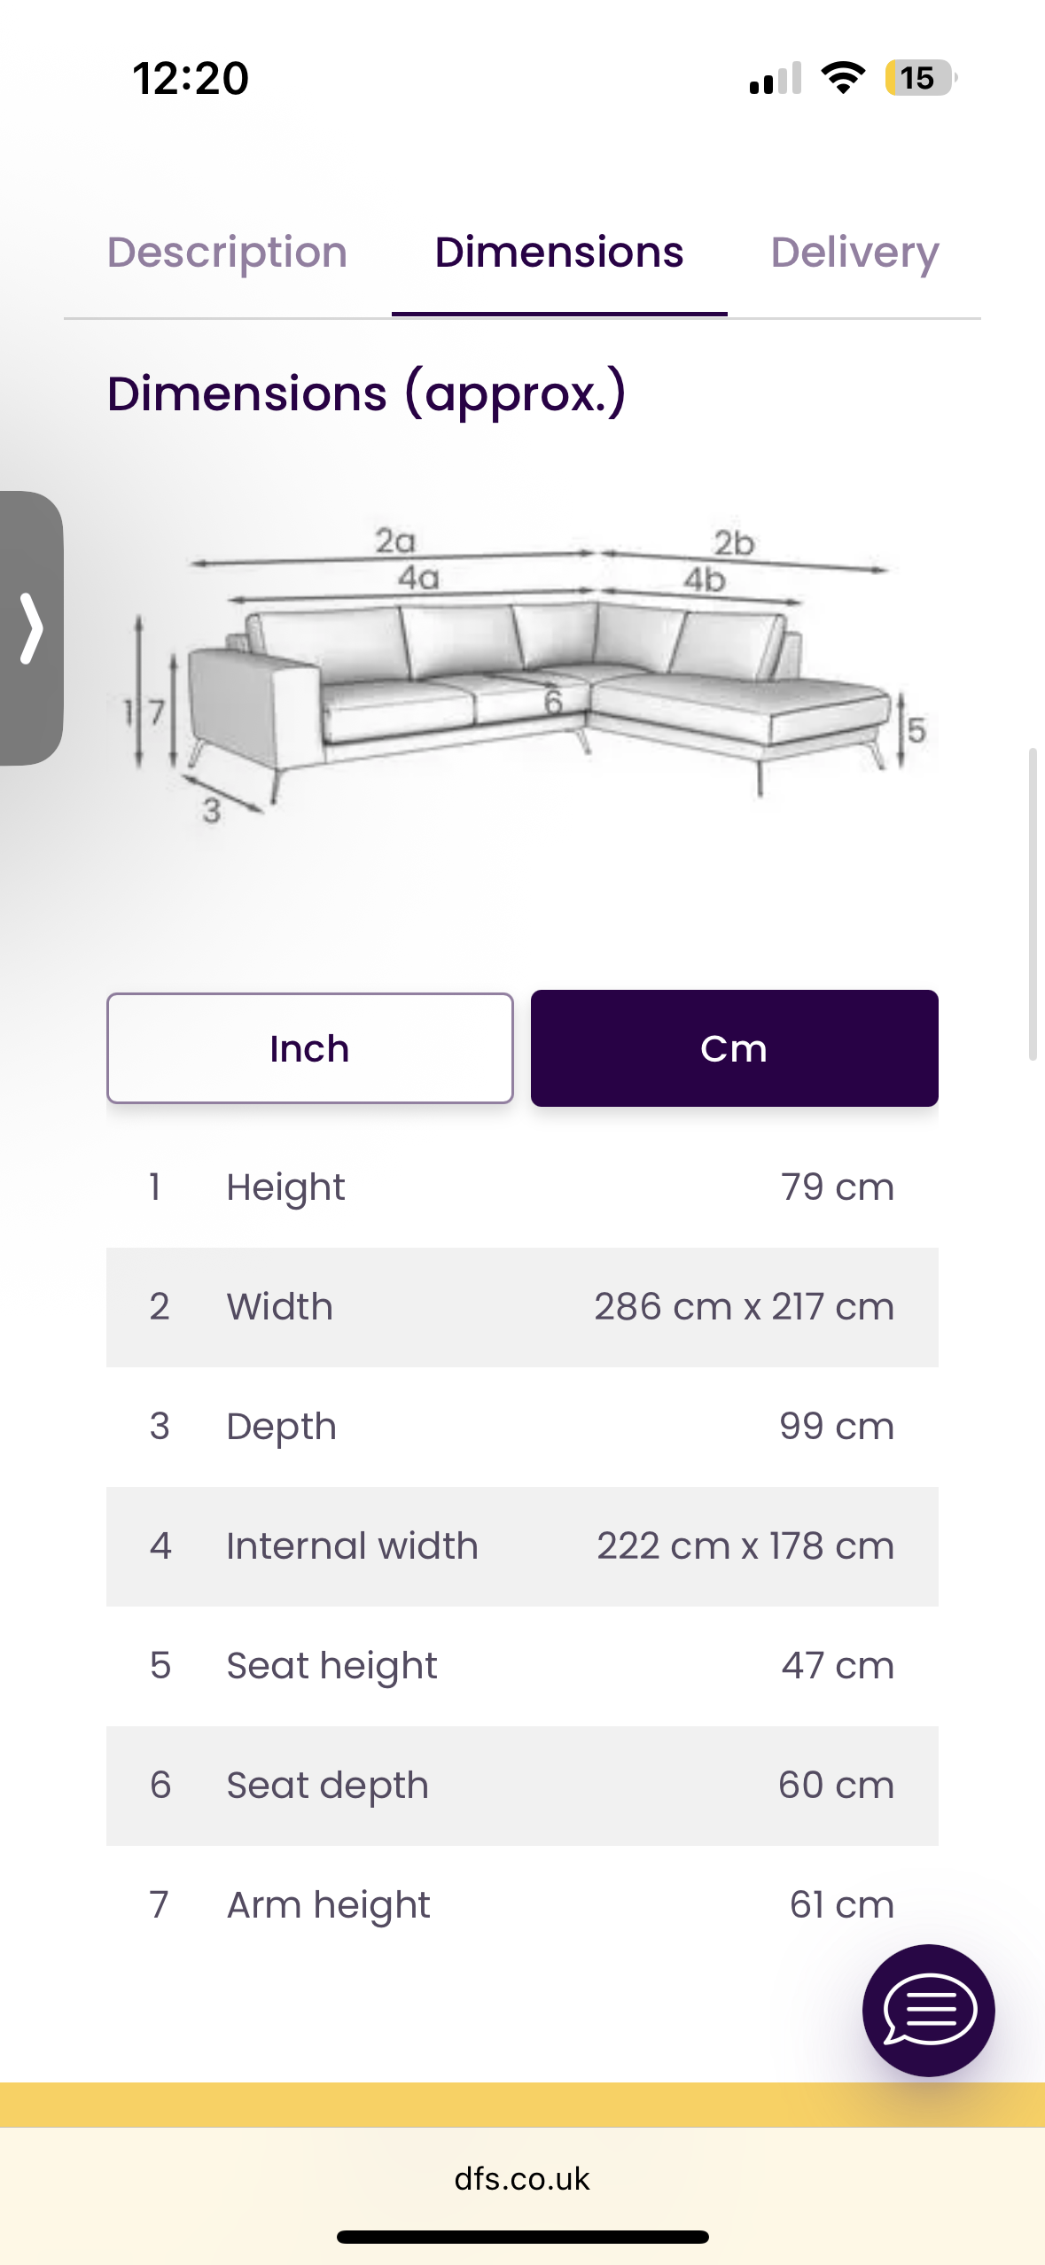Switch to the Delivery tab
This screenshot has height=2265, width=1045.
click(854, 253)
